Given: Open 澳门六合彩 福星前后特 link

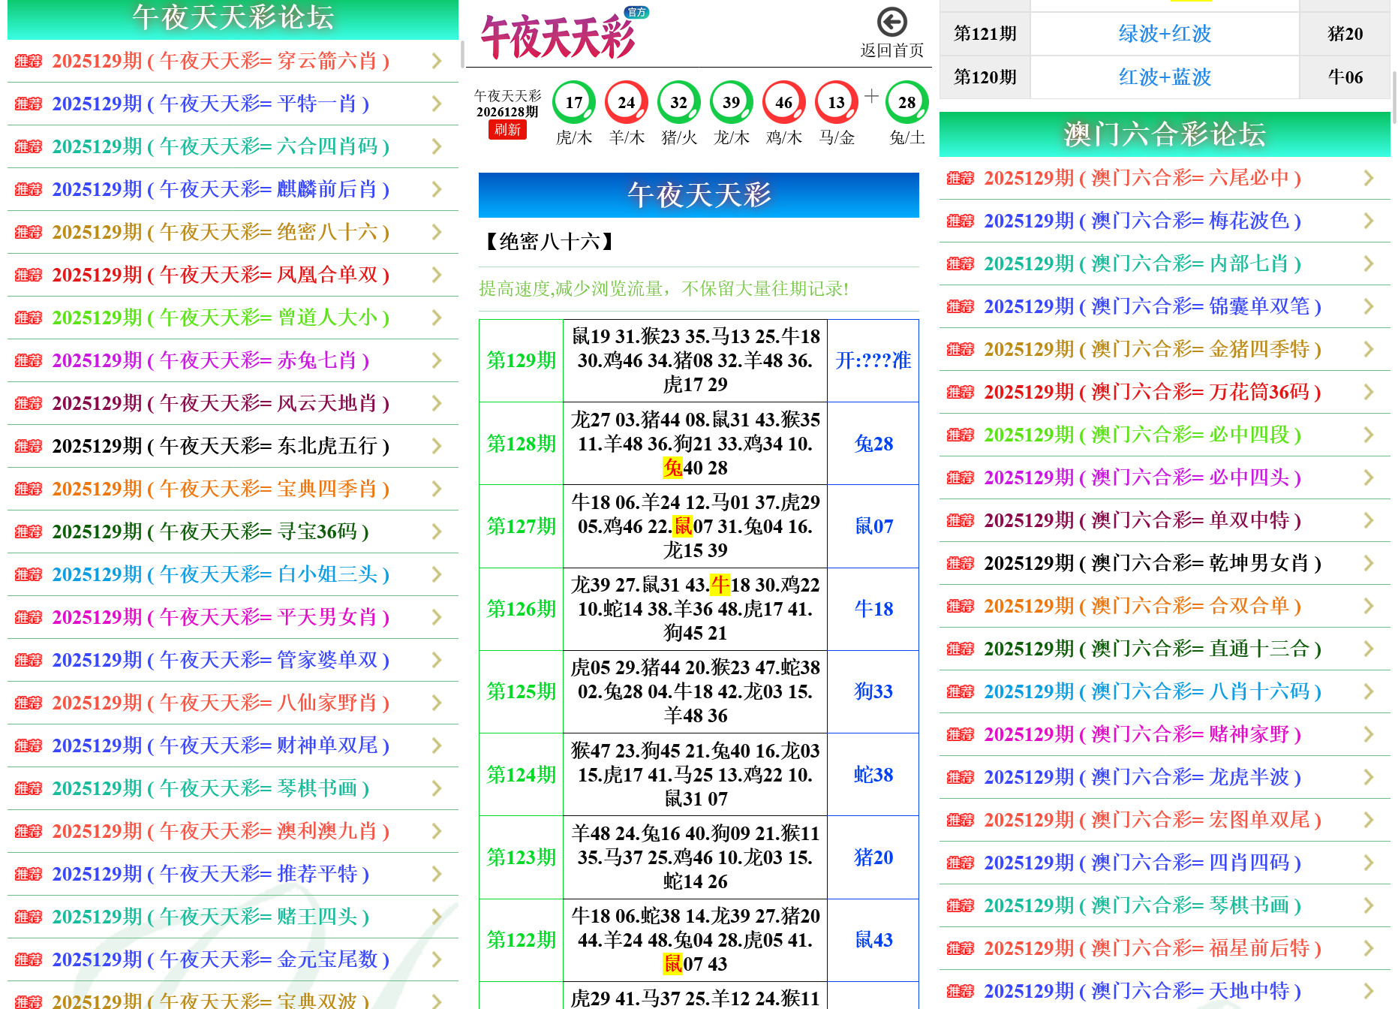Looking at the screenshot, I should pyautogui.click(x=1153, y=948).
